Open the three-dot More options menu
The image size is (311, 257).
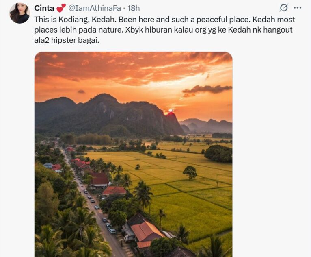[298, 8]
